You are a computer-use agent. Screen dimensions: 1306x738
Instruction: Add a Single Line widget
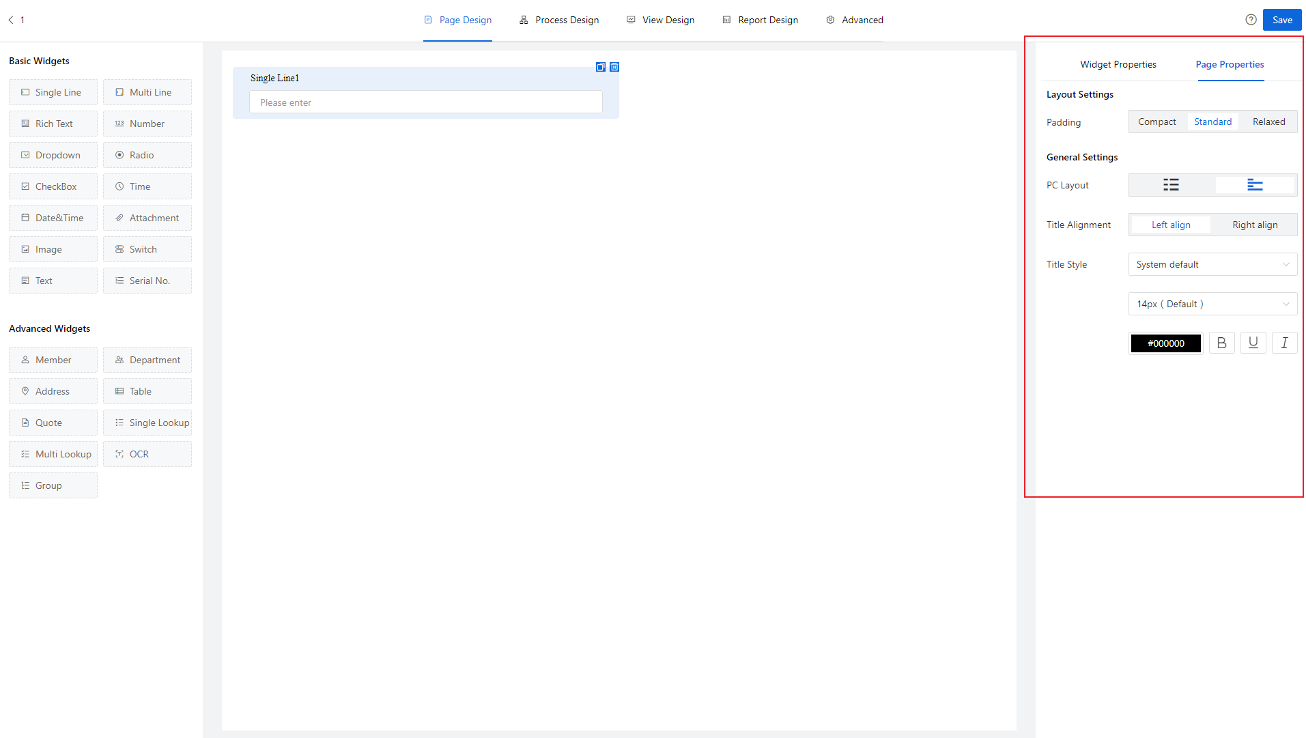[53, 92]
